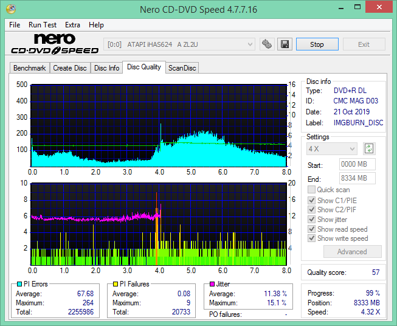
Task: Switch to the Benchmark tab
Action: (x=30, y=68)
